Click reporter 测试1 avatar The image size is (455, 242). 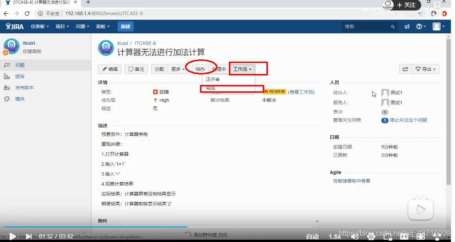point(385,102)
